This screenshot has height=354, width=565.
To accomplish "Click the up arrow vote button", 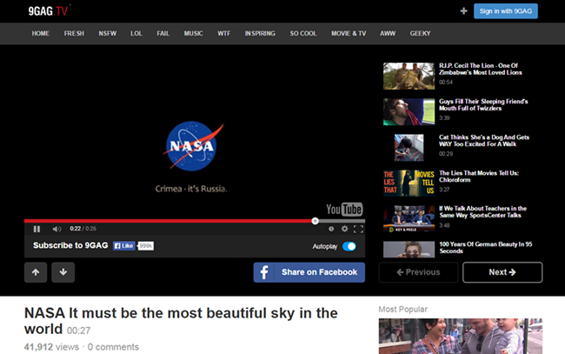I will click(x=37, y=272).
